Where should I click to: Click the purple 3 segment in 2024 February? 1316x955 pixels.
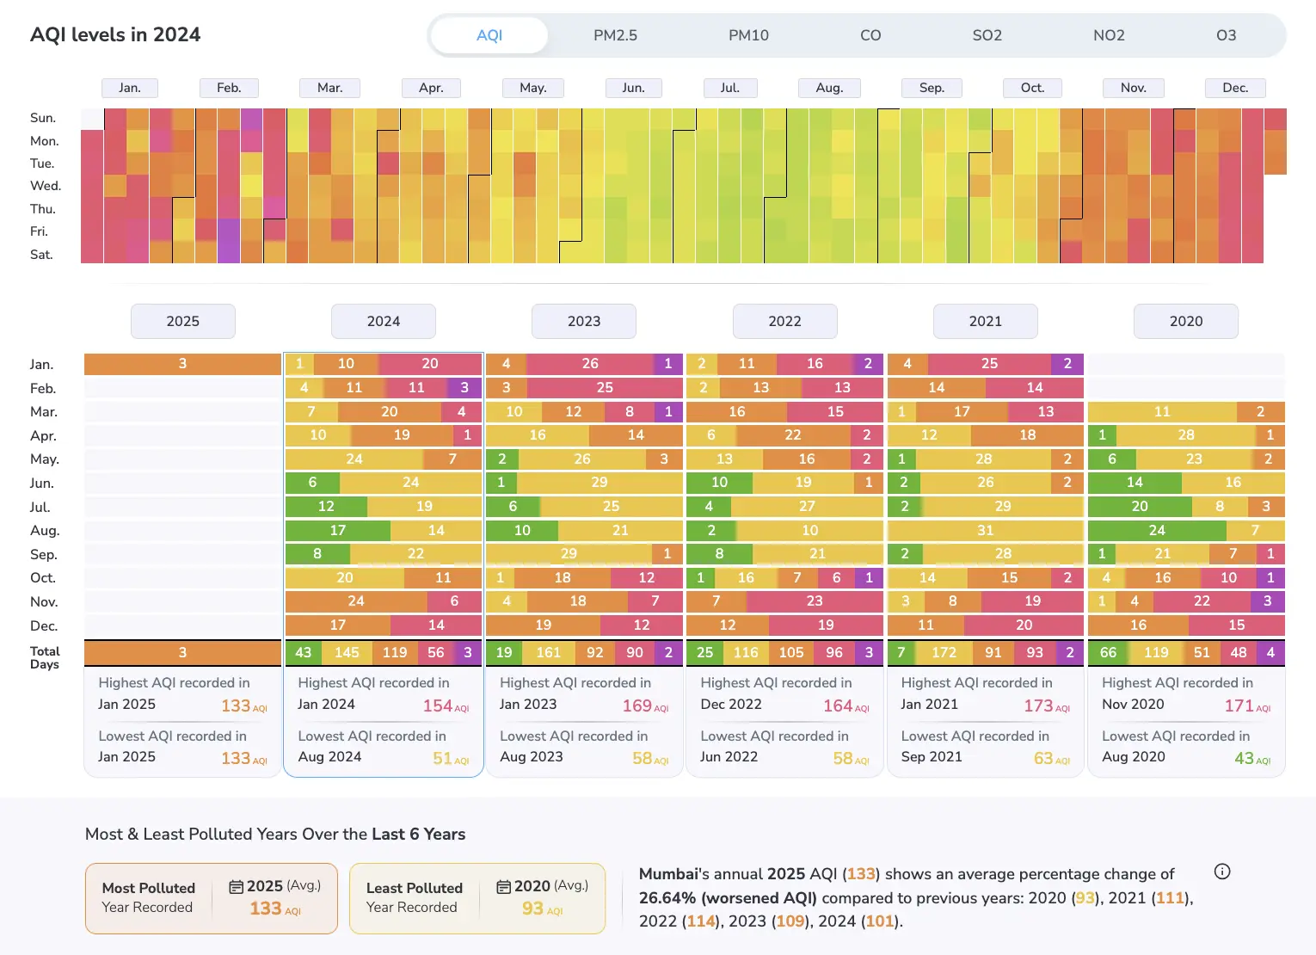point(464,388)
